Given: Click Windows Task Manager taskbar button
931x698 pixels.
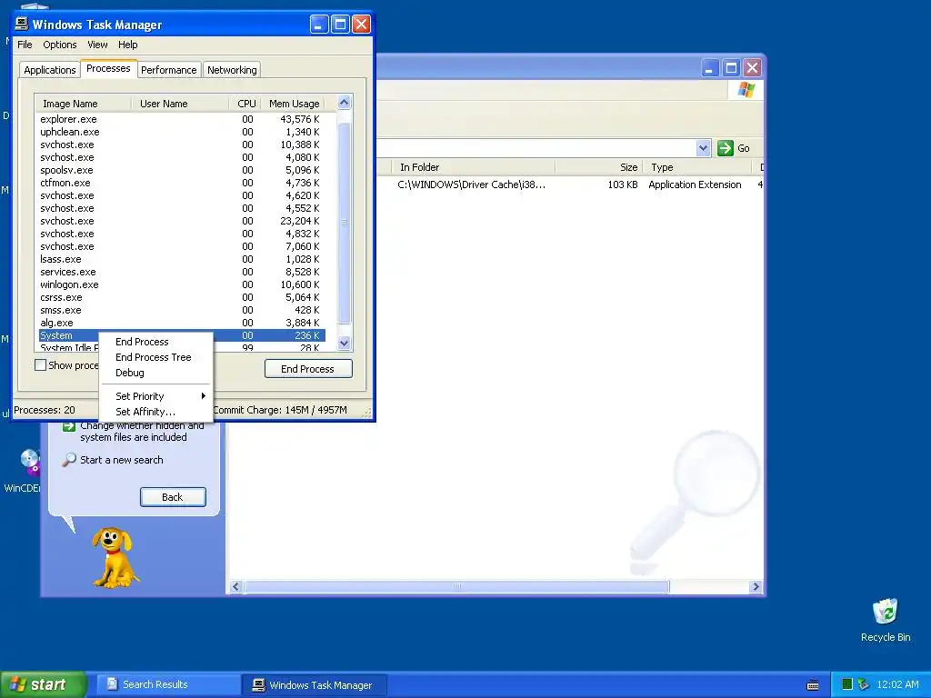Looking at the screenshot, I should (315, 685).
